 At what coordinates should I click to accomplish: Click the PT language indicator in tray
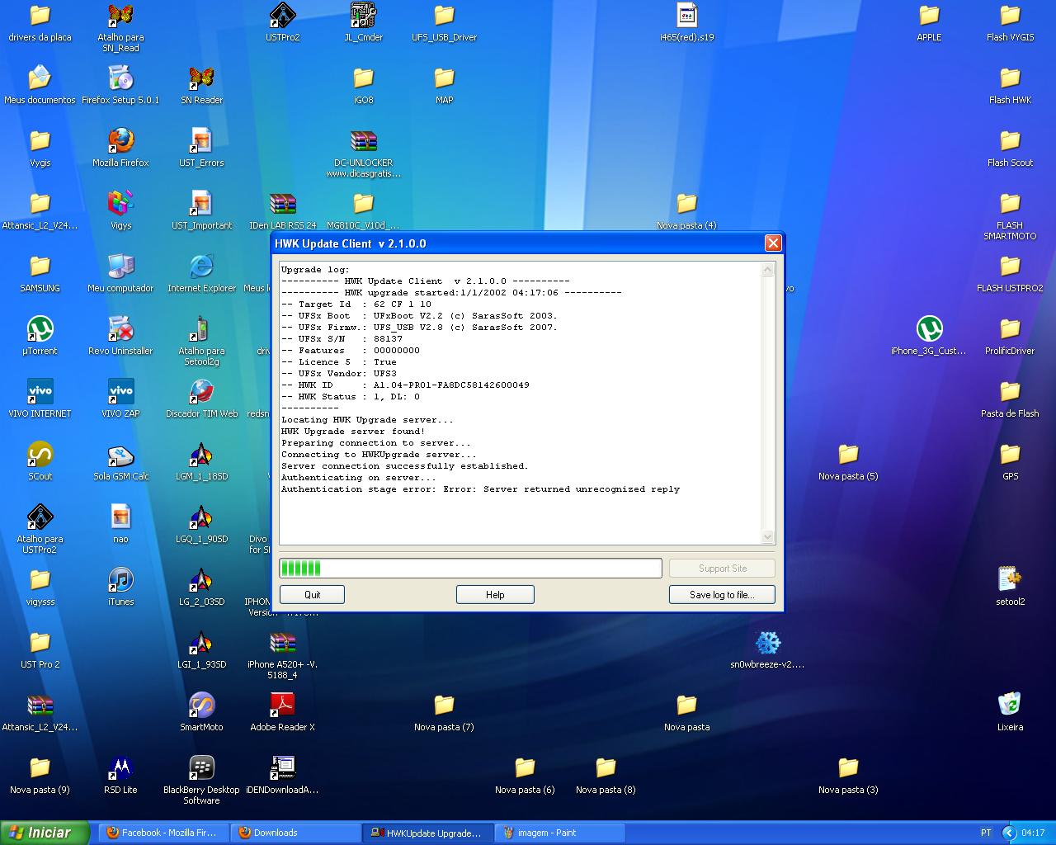coord(986,833)
